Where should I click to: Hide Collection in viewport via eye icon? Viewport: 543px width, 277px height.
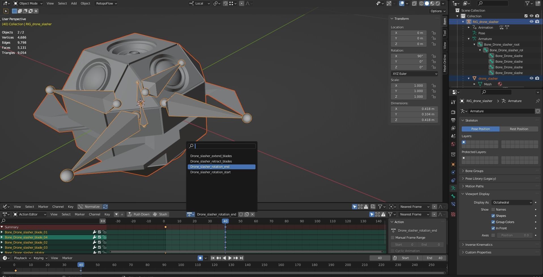(x=531, y=16)
